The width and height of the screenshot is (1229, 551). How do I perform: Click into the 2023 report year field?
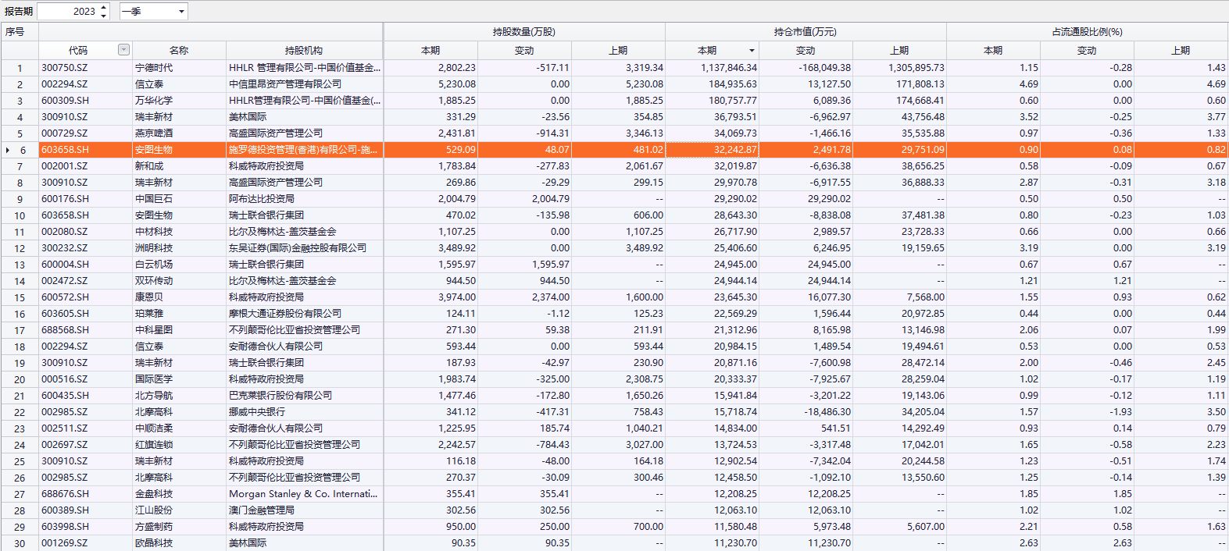point(68,12)
